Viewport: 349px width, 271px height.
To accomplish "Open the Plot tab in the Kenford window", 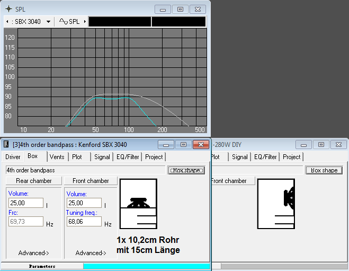I will pos(77,157).
